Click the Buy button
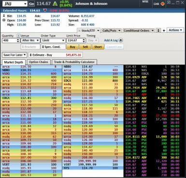Screen dimensions: 186x178 (x=72, y=47)
